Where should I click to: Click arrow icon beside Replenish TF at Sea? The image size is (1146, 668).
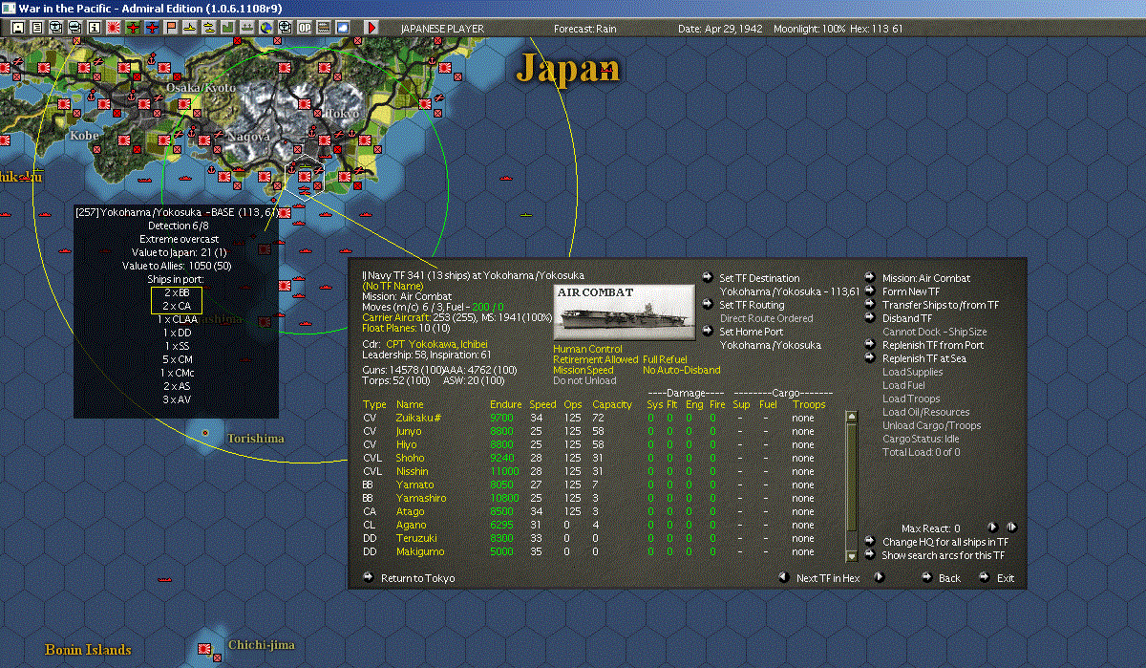point(870,358)
